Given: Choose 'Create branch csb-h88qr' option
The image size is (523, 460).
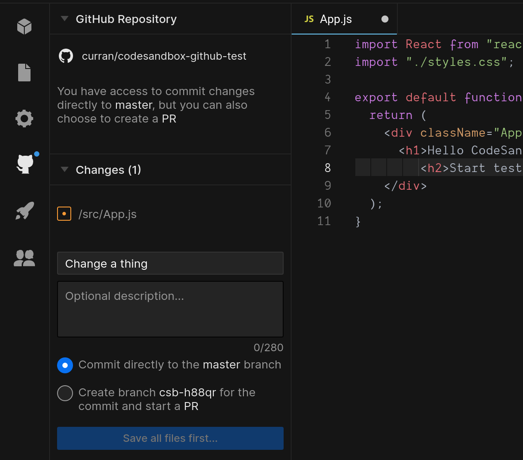Looking at the screenshot, I should point(65,393).
